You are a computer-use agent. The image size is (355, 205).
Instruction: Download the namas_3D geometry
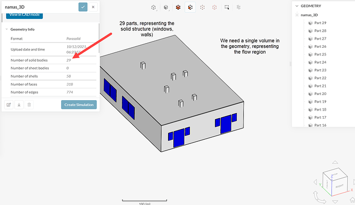pyautogui.click(x=19, y=105)
